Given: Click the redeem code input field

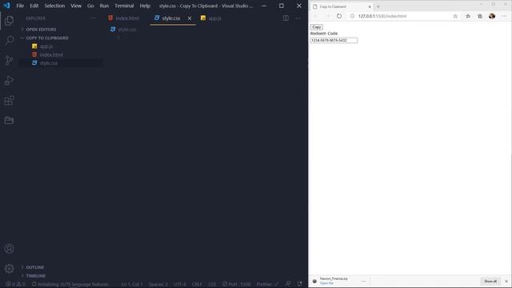Looking at the screenshot, I should pos(334,40).
